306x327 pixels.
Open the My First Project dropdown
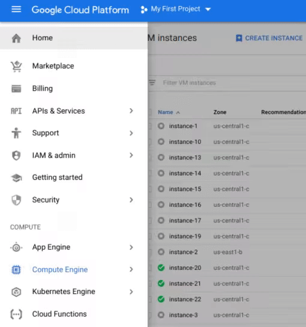tap(176, 9)
